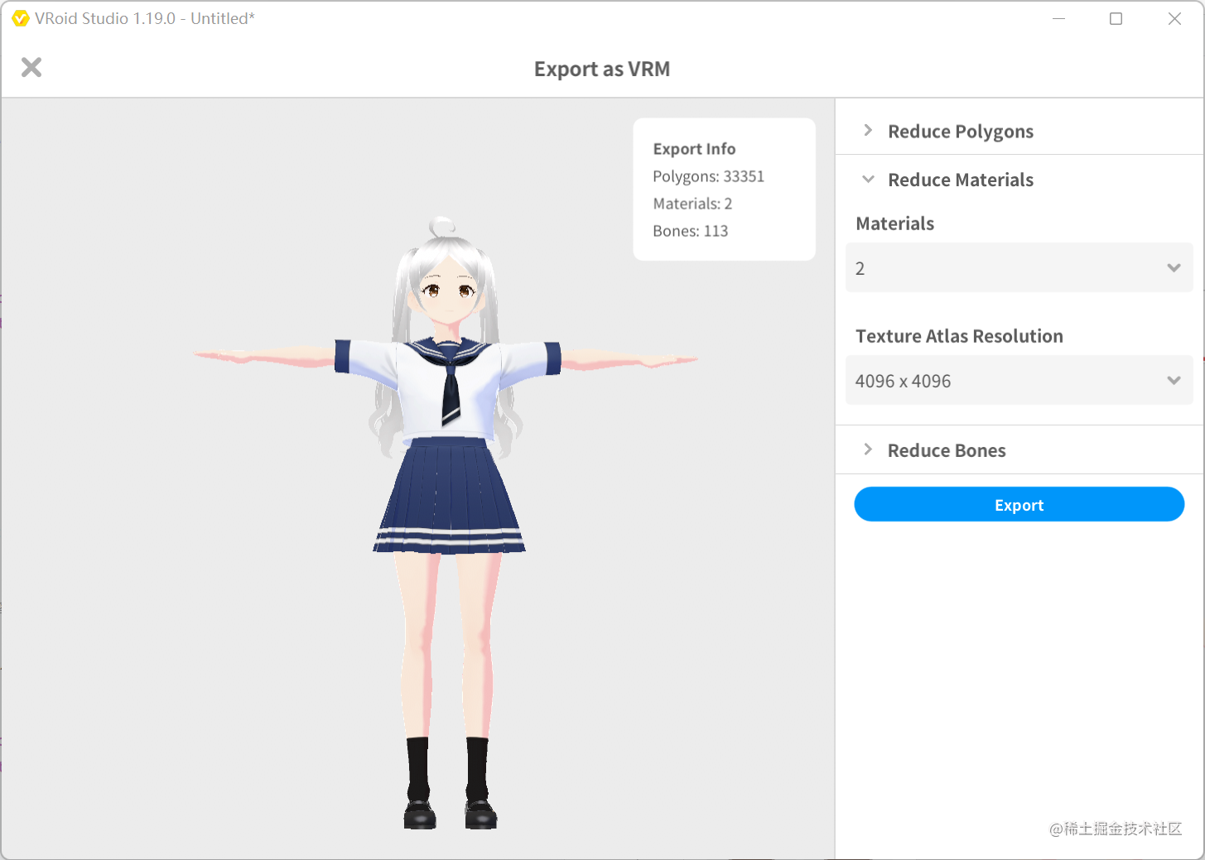Screen dimensions: 1205x860
Task: Click the open chevron icon beside Reduce Materials
Action: click(x=867, y=179)
